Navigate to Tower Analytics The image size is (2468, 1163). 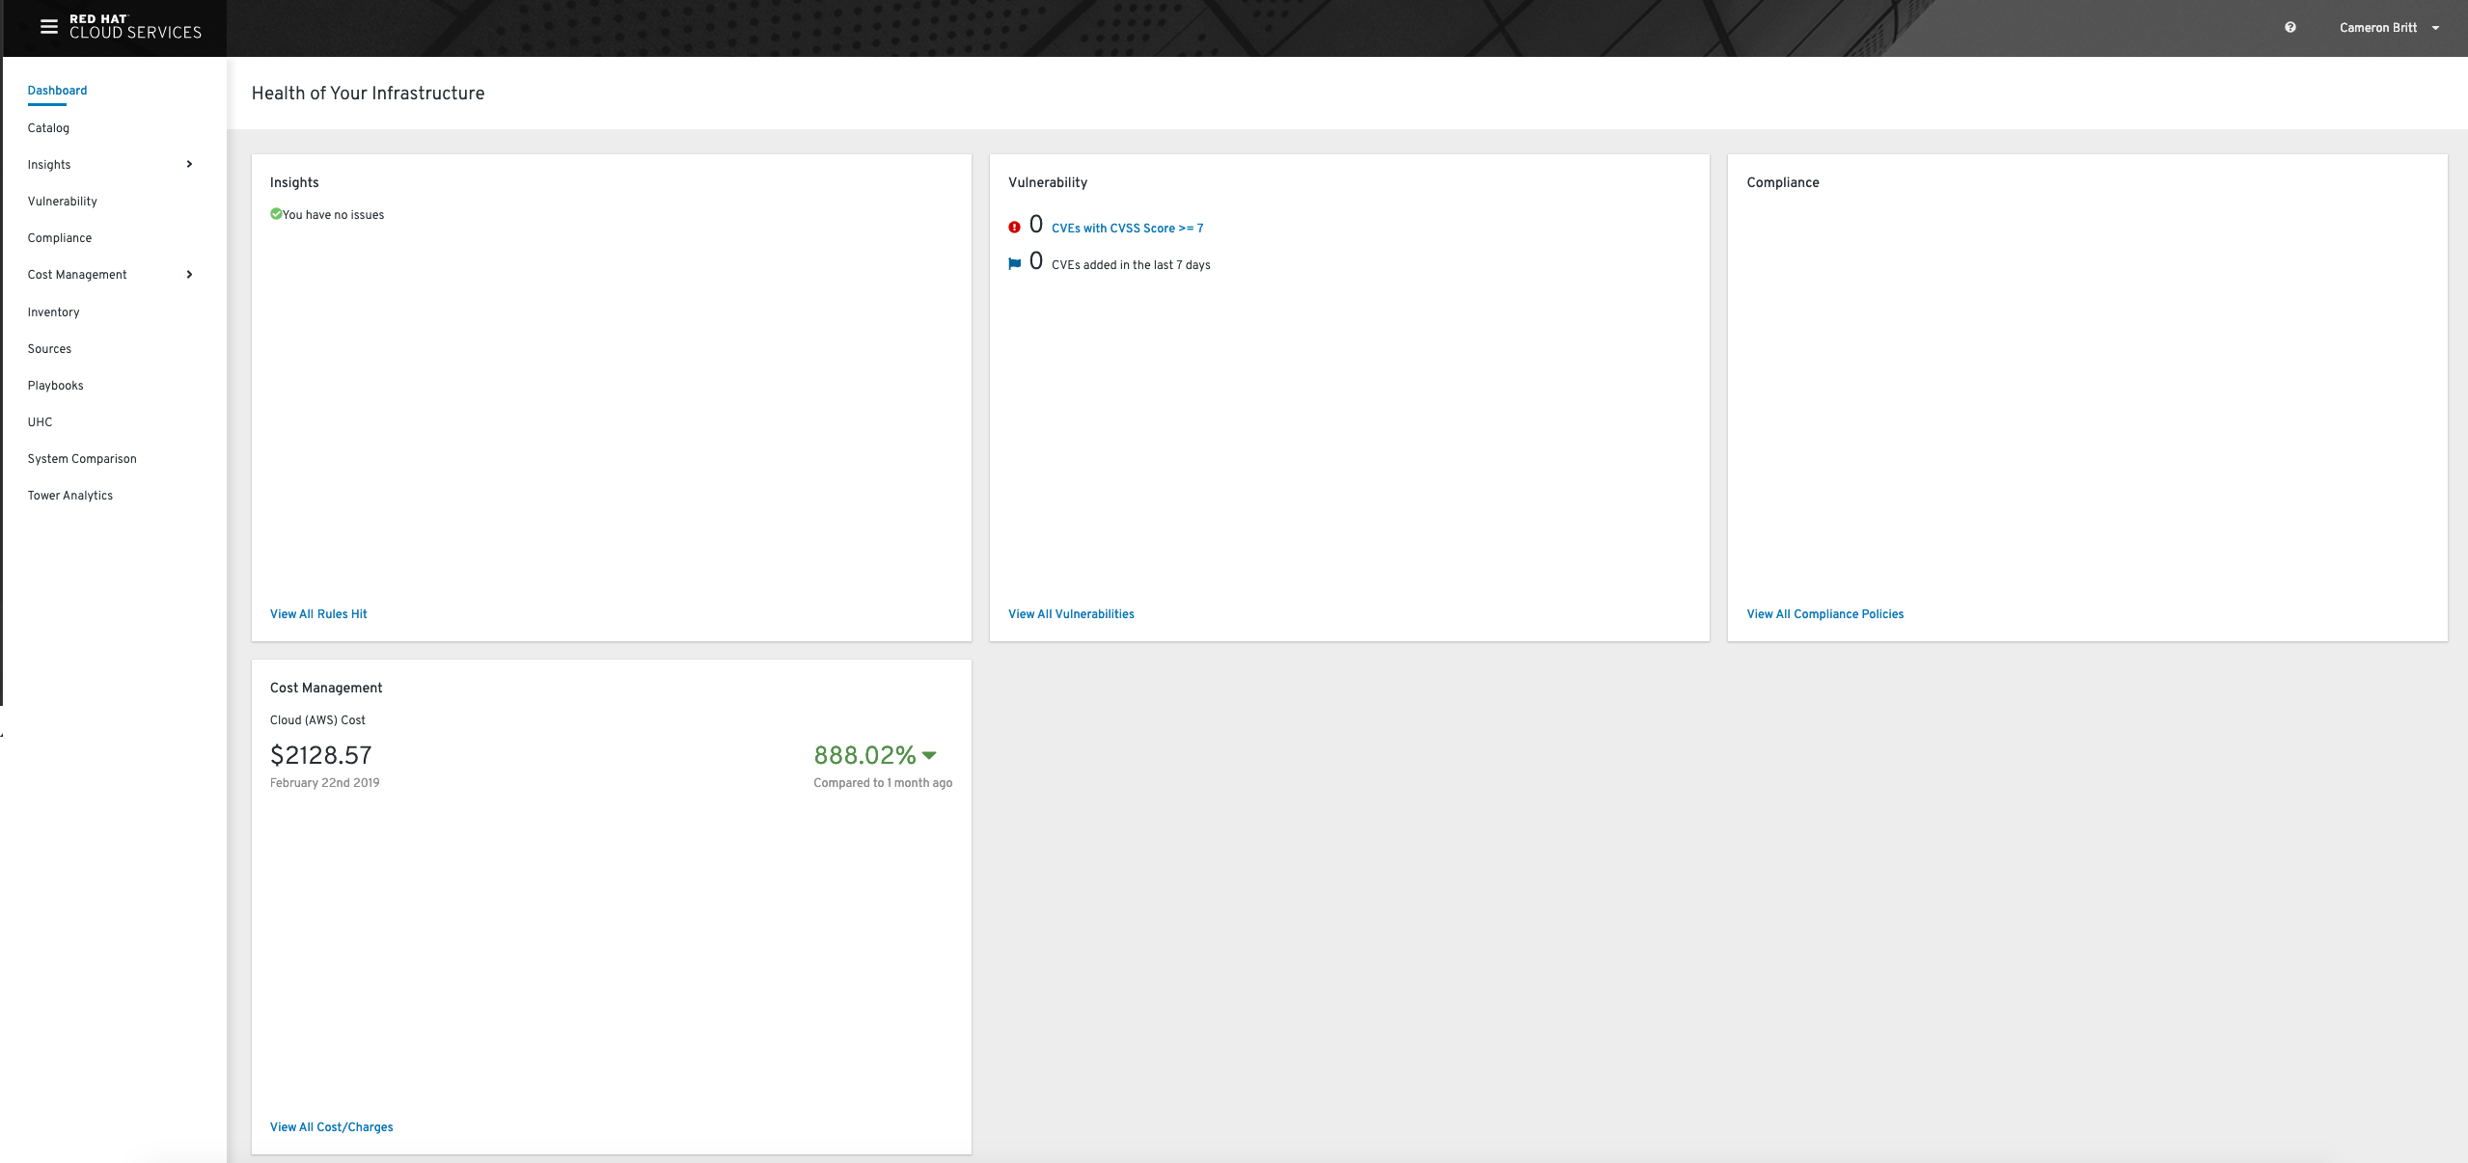69,495
